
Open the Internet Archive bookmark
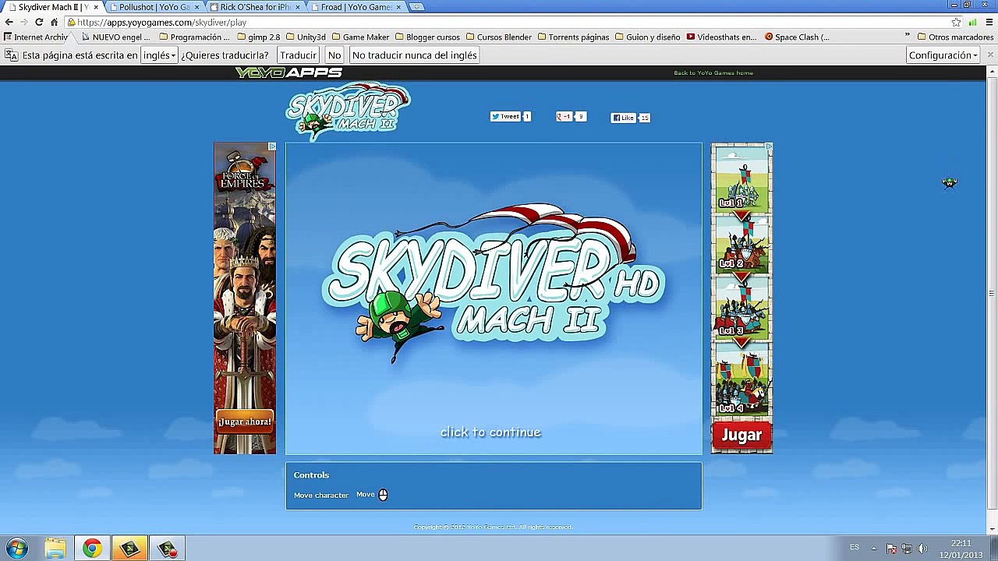pos(36,37)
